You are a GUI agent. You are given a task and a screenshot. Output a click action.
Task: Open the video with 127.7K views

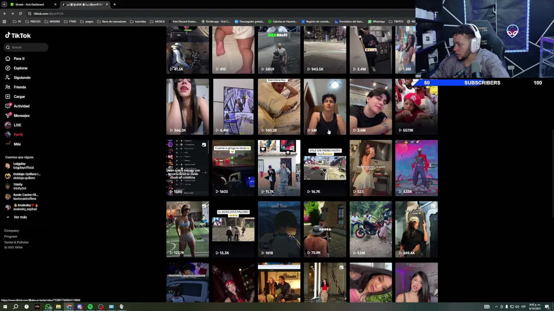point(187,229)
